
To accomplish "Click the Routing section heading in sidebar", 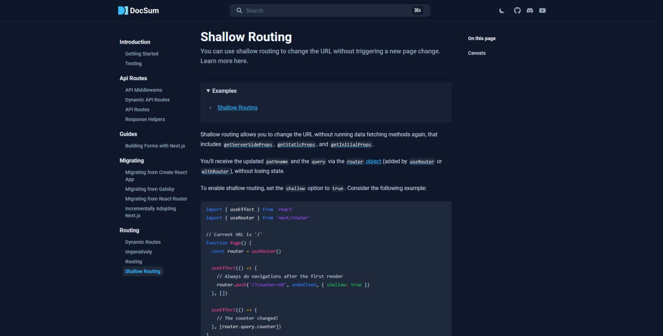I will 129,230.
